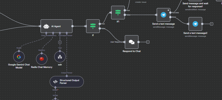Image resolution: width=222 pixels, height=100 pixels.
Task: Select the ssh tool node
Action: [60, 57]
